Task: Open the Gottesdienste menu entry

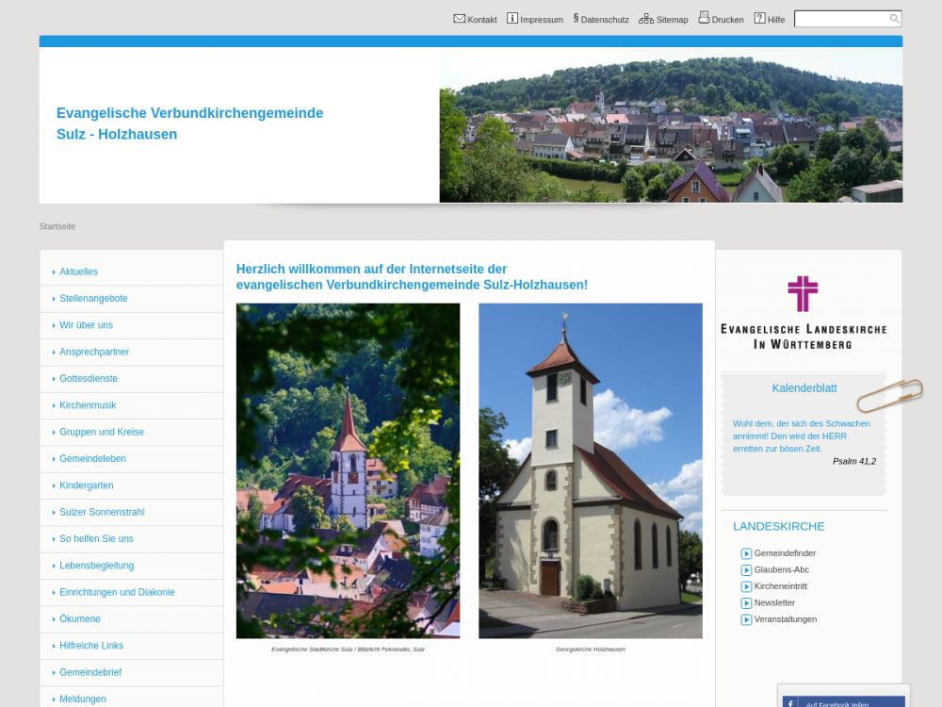Action: (x=89, y=379)
